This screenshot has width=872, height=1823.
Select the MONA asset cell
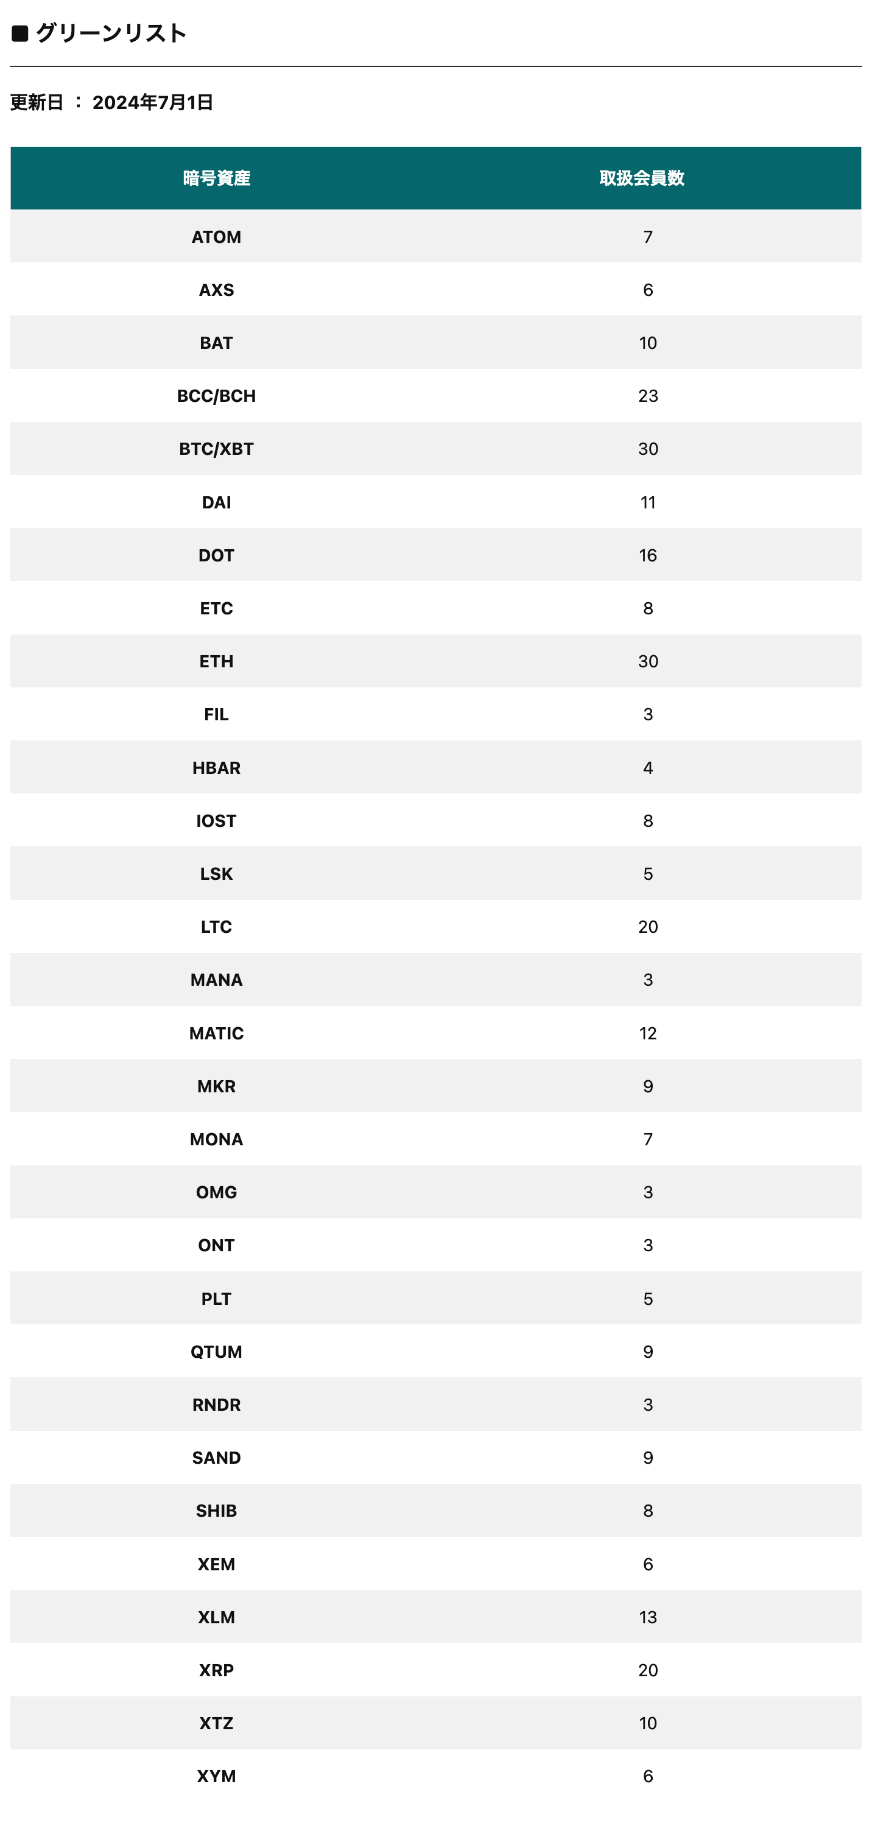[217, 1139]
